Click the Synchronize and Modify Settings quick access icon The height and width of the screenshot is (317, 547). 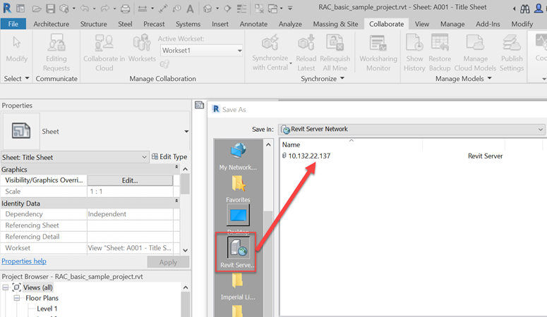(x=64, y=8)
